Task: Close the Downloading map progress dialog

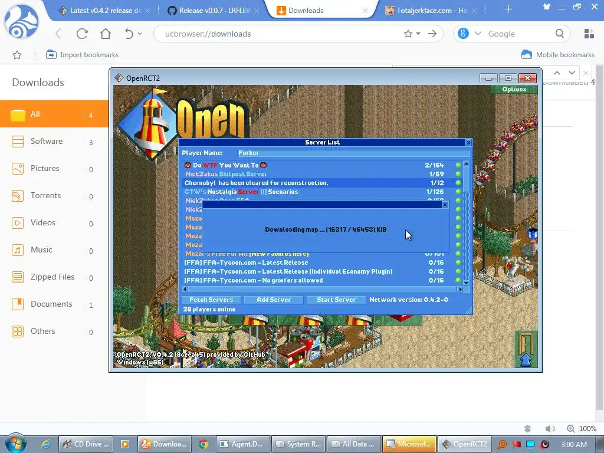Action: pyautogui.click(x=445, y=205)
